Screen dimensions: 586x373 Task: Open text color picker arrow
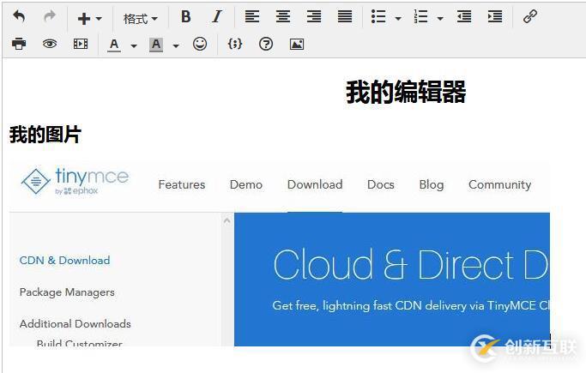tap(134, 46)
